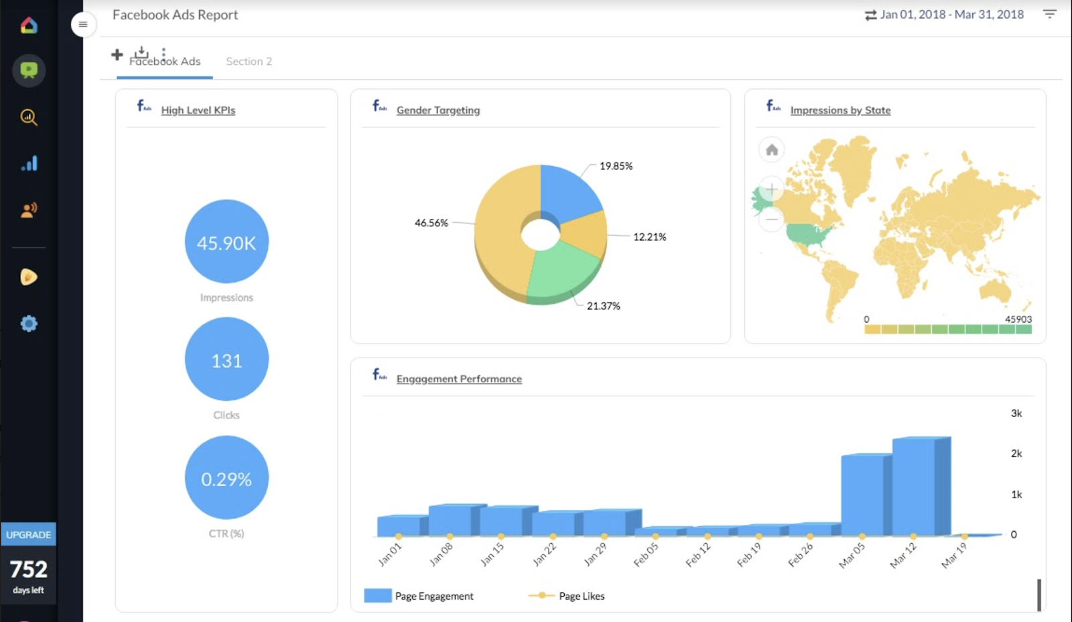This screenshot has width=1072, height=622.
Task: Switch to the Facebook Ads tab
Action: 165,62
